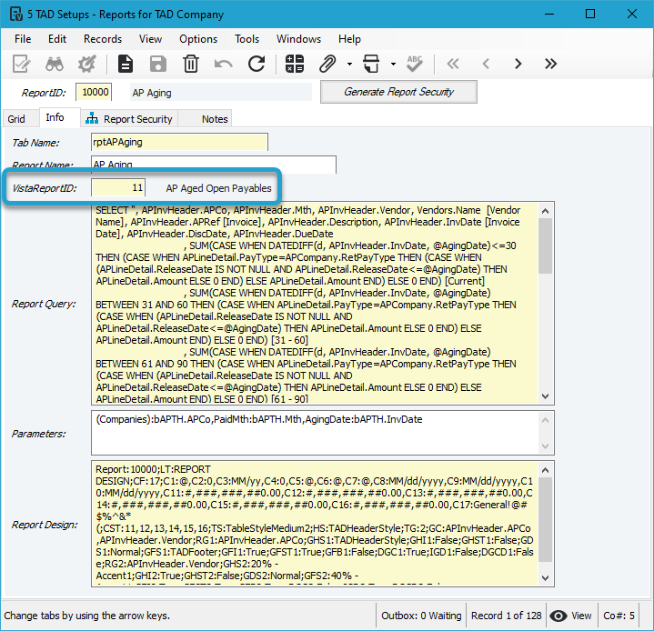654x631 pixels.
Task: Save record using the floppy disk icon
Action: pyautogui.click(x=158, y=64)
